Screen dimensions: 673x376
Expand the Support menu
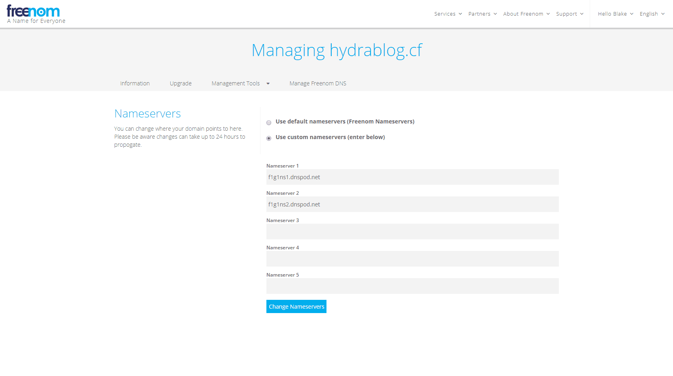tap(569, 14)
